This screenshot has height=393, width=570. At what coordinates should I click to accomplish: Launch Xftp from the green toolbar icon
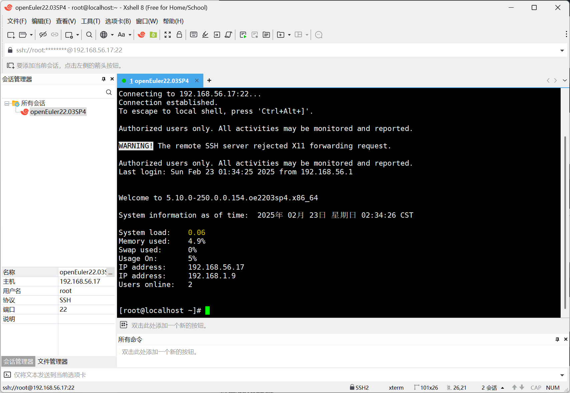153,35
